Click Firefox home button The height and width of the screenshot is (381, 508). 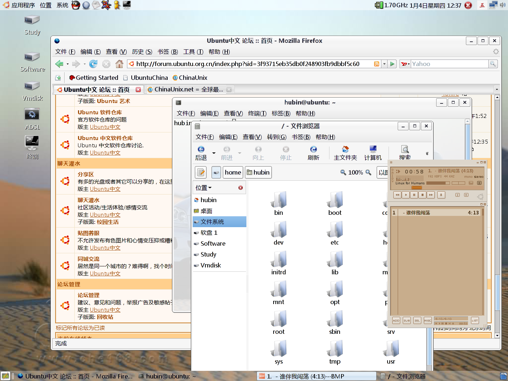[119, 64]
